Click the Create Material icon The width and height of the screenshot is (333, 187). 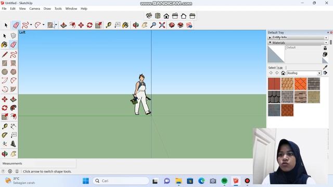pos(325,55)
